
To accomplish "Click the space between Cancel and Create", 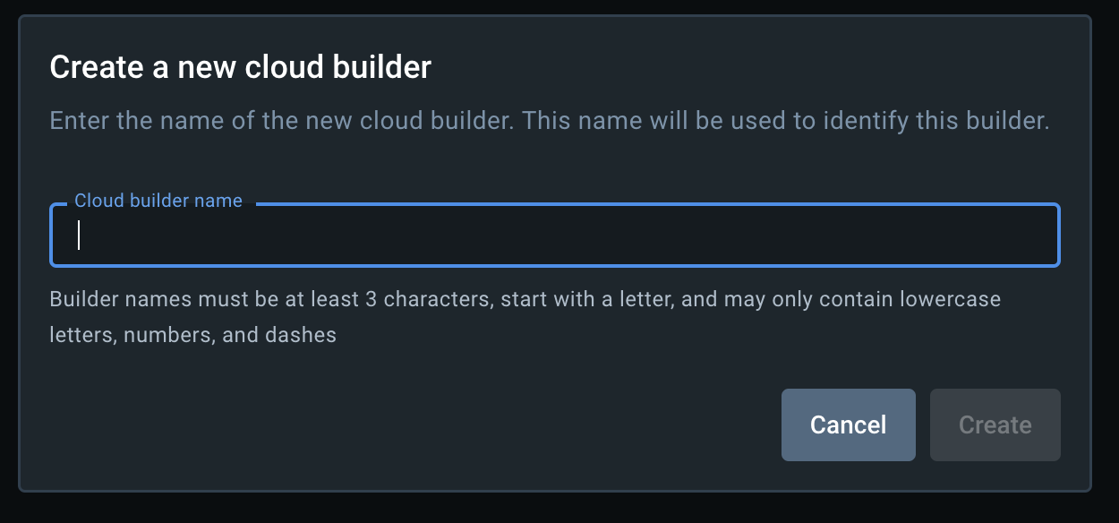I will [x=923, y=424].
